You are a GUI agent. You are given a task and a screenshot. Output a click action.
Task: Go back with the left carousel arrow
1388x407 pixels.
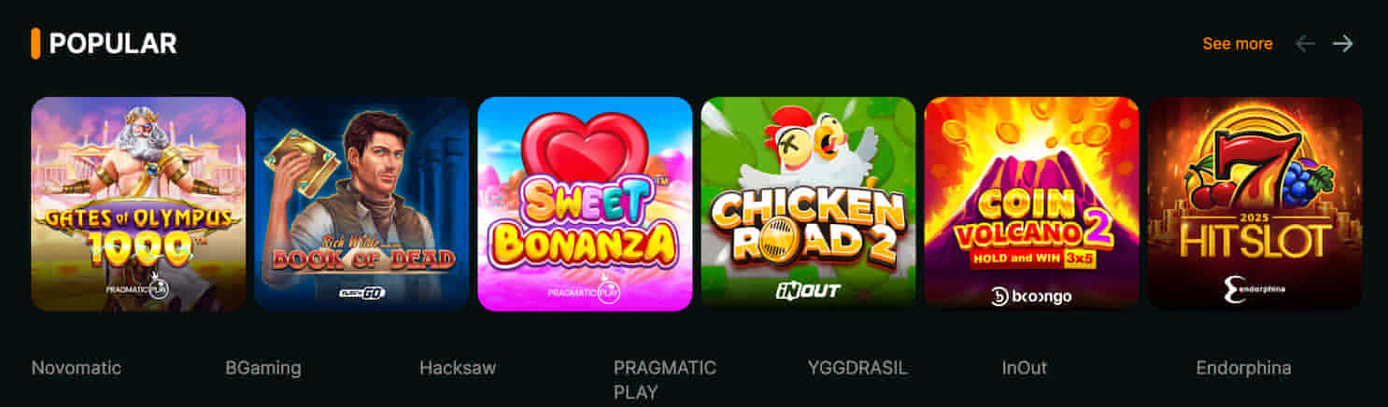pos(1305,43)
